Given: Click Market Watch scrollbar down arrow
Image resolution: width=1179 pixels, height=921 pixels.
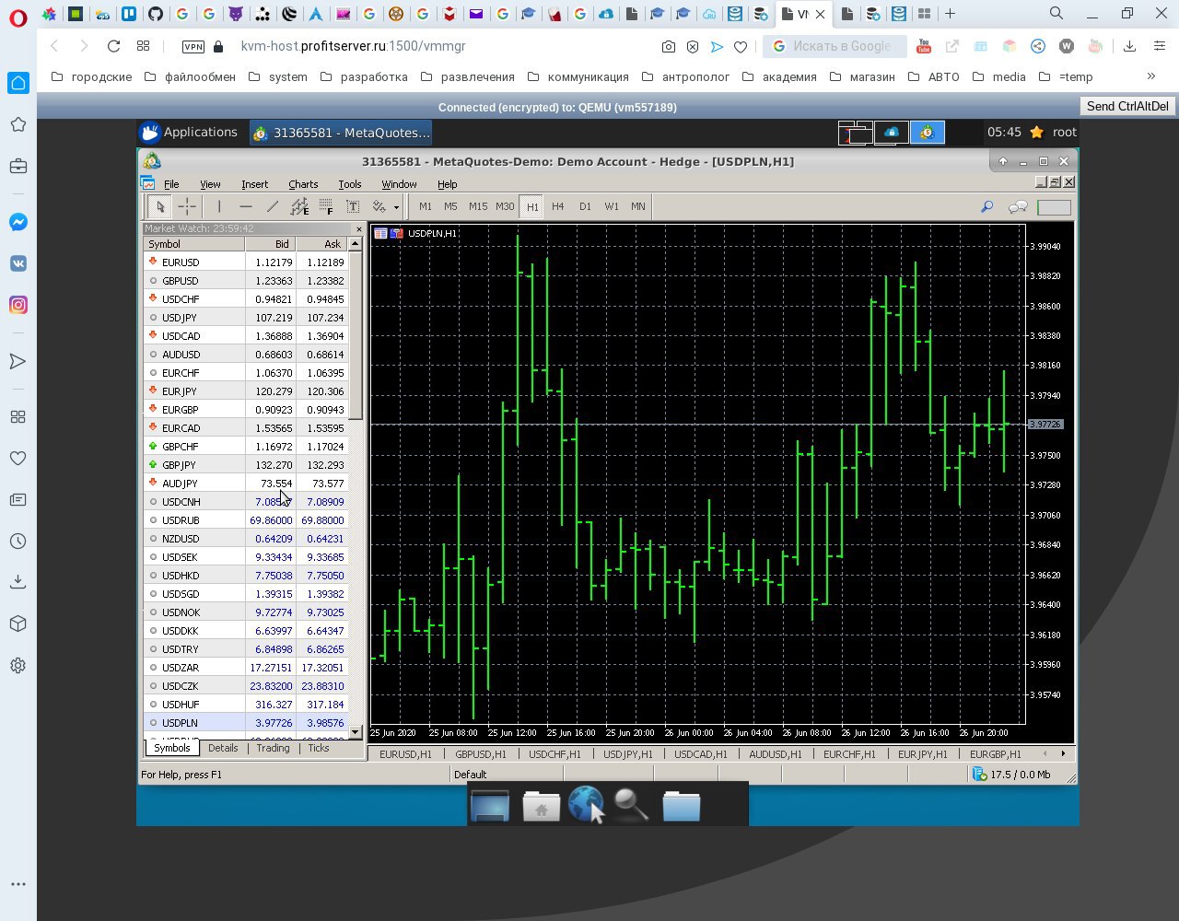Looking at the screenshot, I should 356,732.
